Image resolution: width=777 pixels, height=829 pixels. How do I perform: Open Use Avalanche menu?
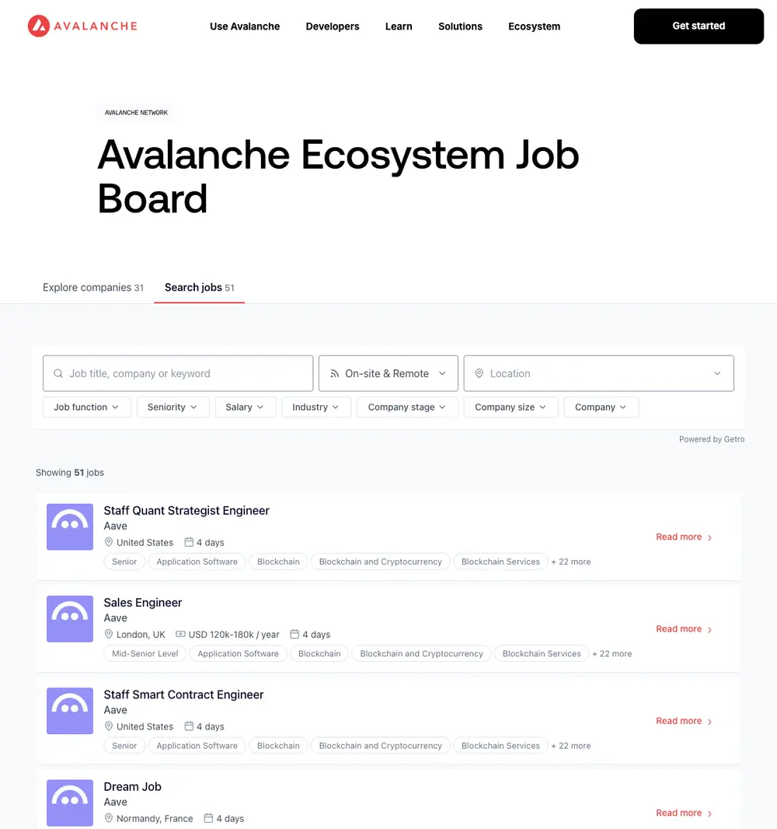245,26
